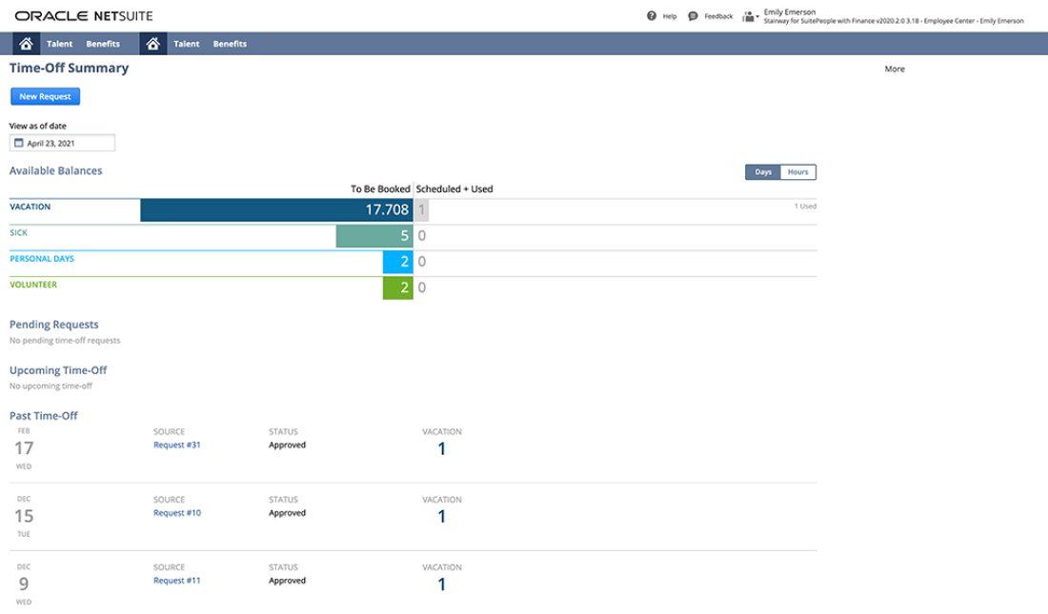Screen dimensions: 1048x614
Task: Click the Vacation 17.708 balance bar
Action: tap(276, 210)
